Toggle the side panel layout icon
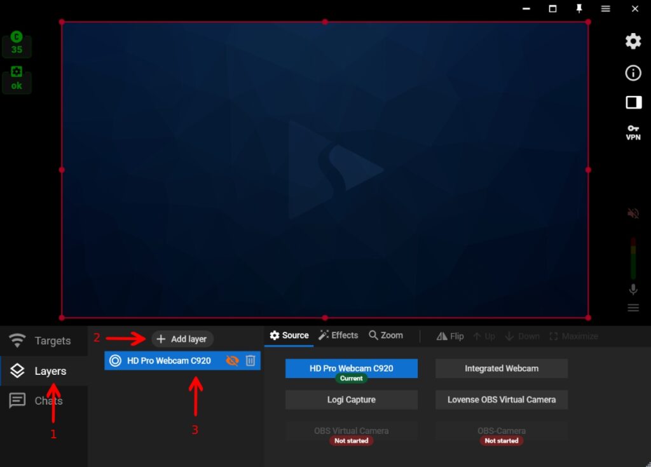The image size is (651, 467). (x=633, y=102)
